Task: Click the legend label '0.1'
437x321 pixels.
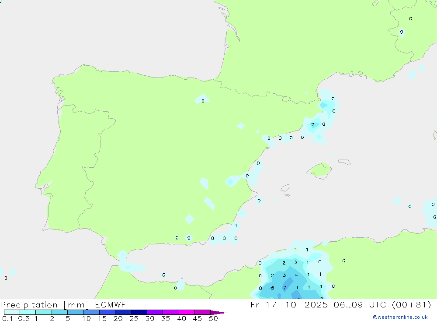Action: [x=7, y=318]
